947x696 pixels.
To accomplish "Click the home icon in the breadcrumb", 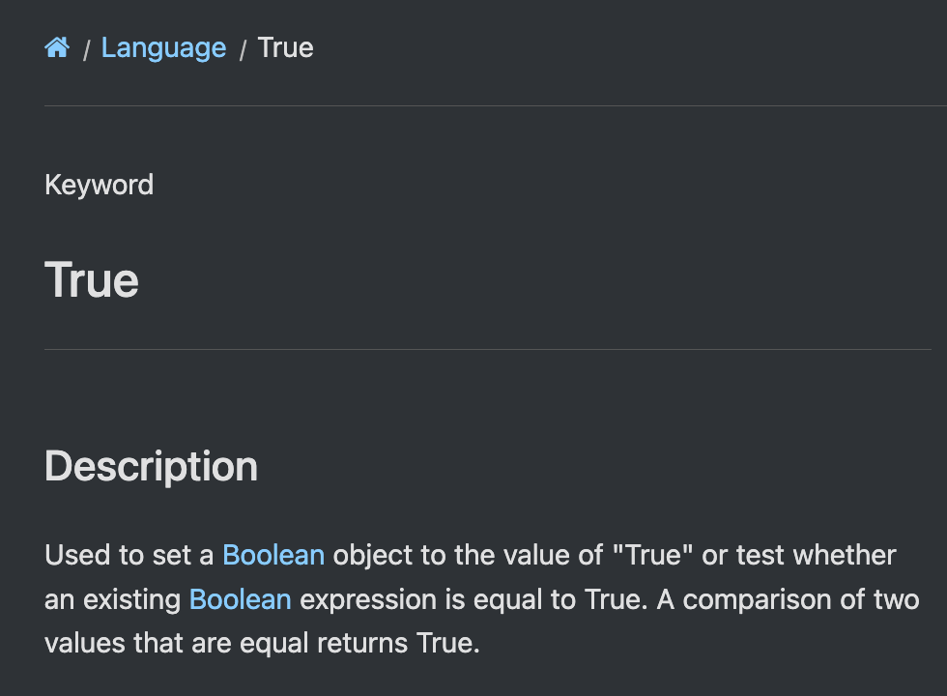I will pos(57,47).
